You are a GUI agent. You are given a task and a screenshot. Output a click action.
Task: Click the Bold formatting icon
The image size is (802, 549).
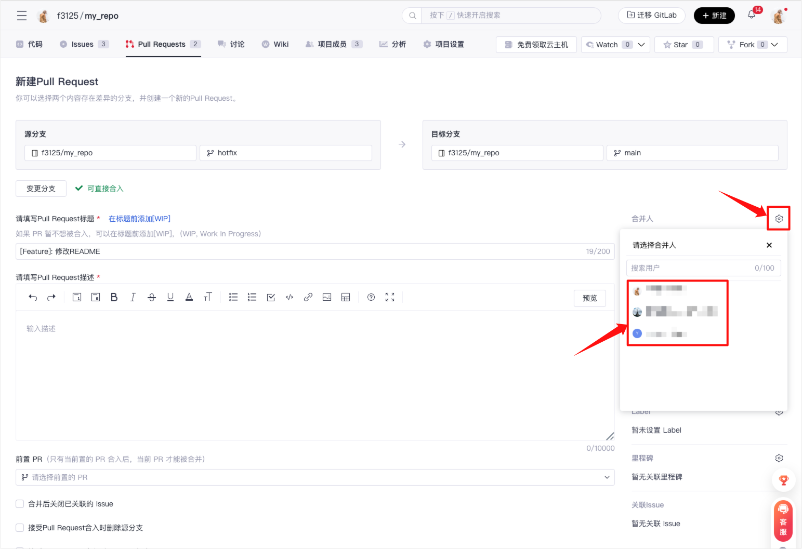click(114, 297)
